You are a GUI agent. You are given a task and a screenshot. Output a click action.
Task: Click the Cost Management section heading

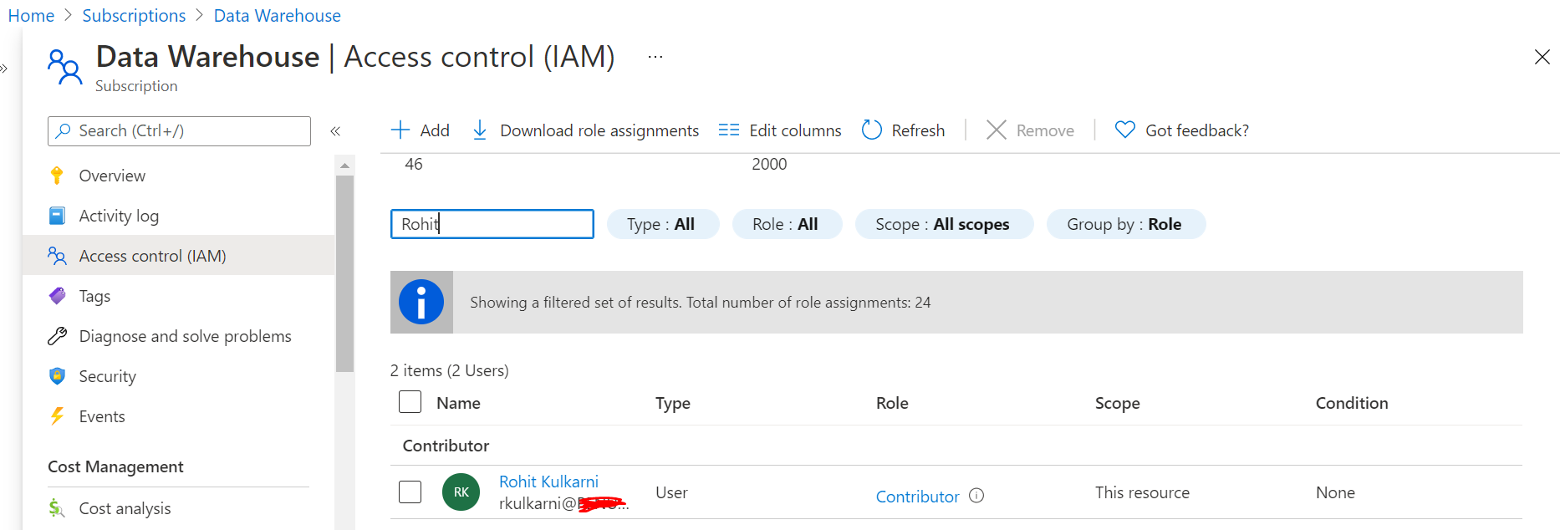coord(115,466)
